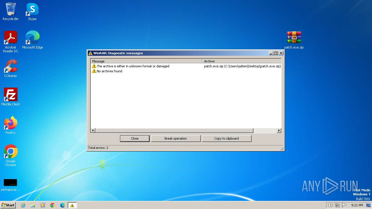Select the WinRAR diagnostic taskbar button
Image resolution: width=372 pixels, height=209 pixels.
point(72,205)
